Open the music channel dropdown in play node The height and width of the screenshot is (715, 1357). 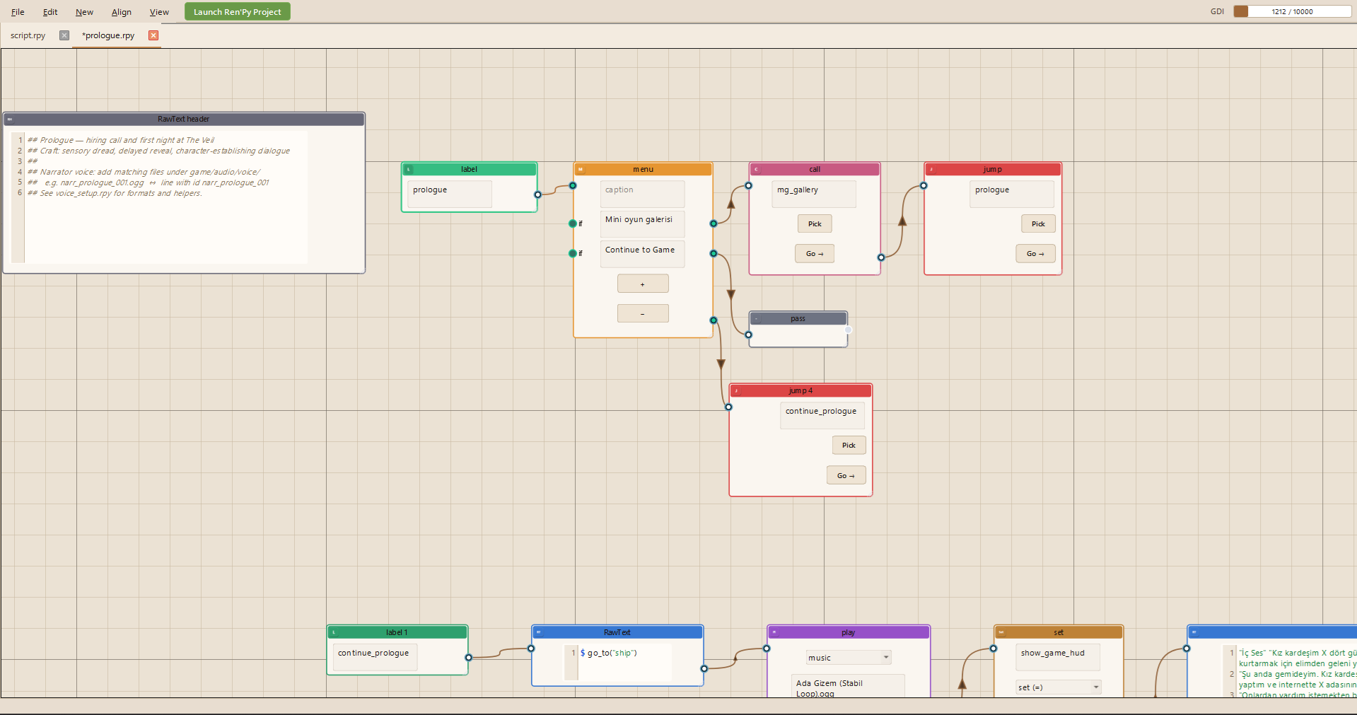pos(849,658)
